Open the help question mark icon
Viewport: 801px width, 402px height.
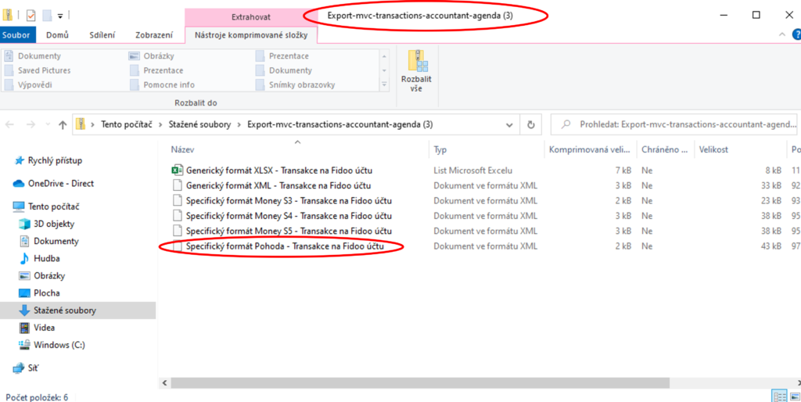tap(796, 34)
